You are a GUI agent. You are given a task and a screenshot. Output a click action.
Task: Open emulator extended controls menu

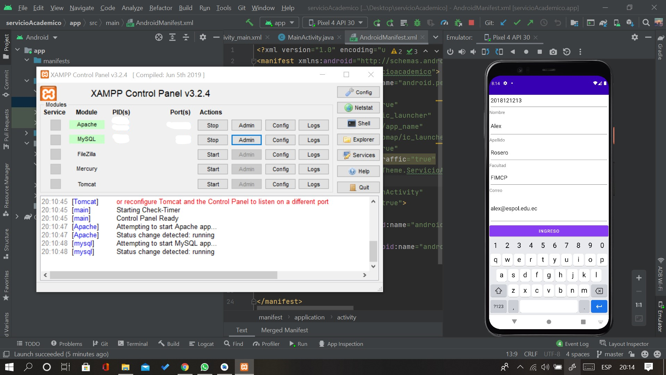click(x=580, y=52)
